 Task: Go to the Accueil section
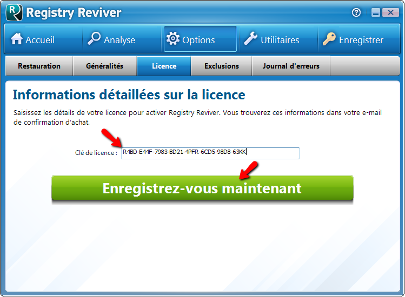coord(40,40)
